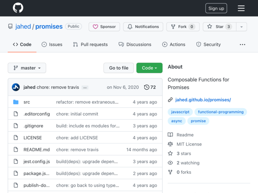Viewport: 258px width, 193px height.
Task: Click the publish-do... file icon
Action: click(16, 185)
